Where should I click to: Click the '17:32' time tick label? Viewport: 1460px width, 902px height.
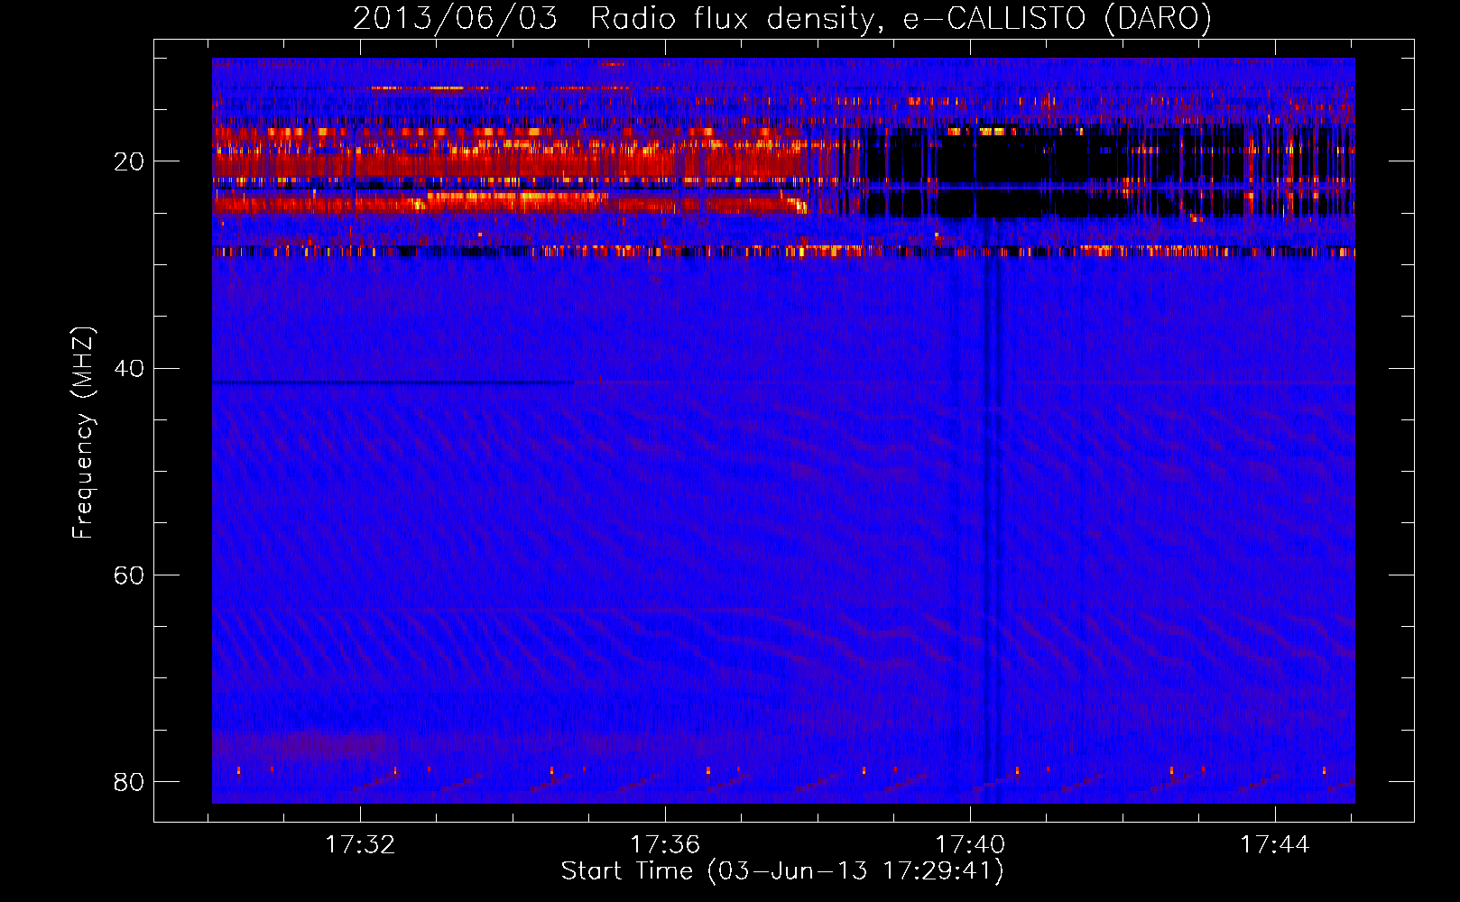pyautogui.click(x=360, y=845)
